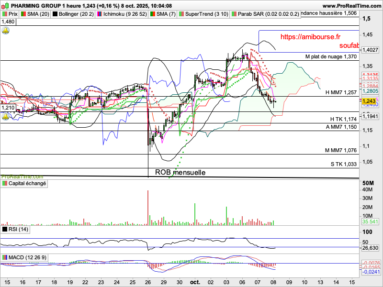Click the candlestick icon beside PHARMING GROUP title
Image resolution: width=383 pixels, height=287 pixels.
click(5, 5)
